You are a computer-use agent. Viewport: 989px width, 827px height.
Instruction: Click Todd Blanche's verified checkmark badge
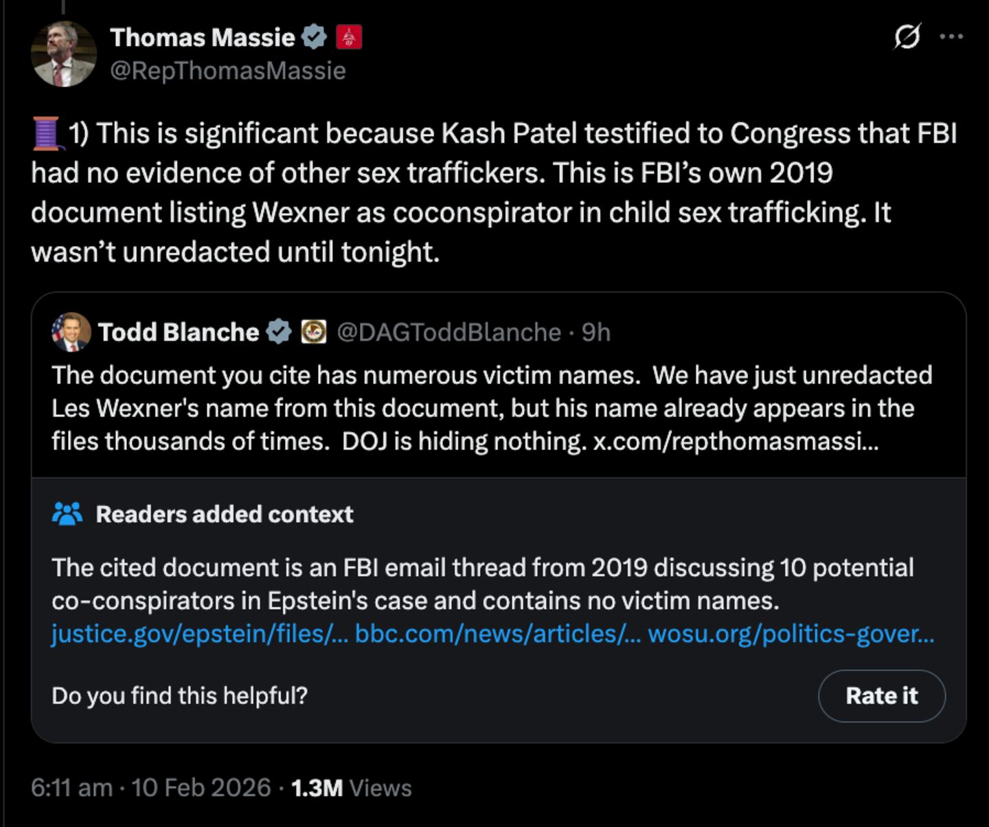279,332
